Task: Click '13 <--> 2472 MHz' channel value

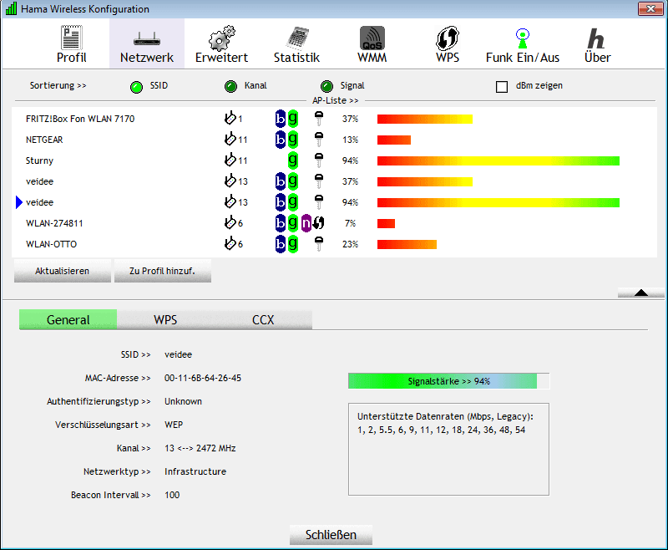Action: [x=200, y=448]
